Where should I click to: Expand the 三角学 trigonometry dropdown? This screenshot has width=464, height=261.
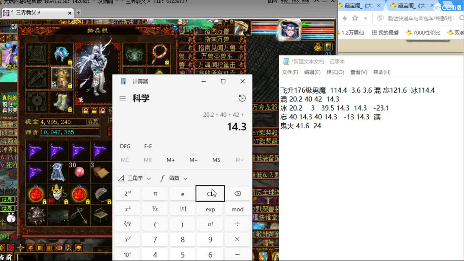point(134,178)
